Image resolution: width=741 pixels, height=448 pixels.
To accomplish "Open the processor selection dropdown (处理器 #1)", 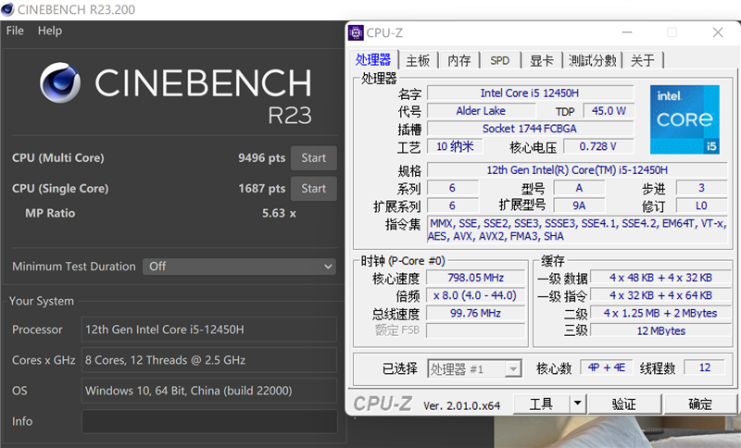I will coord(473,368).
